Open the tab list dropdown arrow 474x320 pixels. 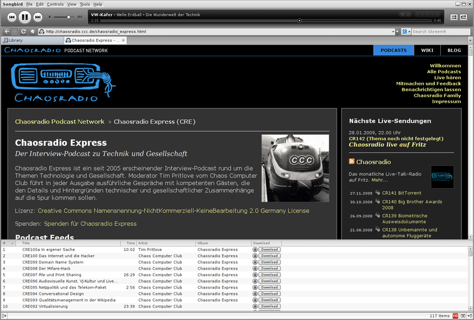[x=470, y=40]
